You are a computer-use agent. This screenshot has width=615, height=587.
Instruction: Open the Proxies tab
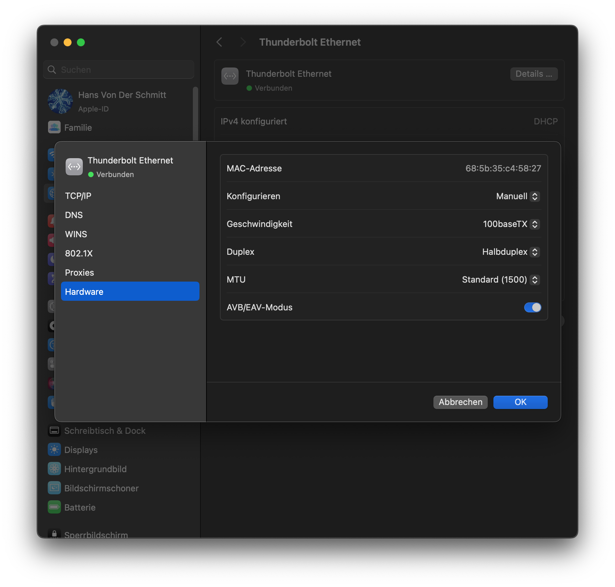(80, 273)
